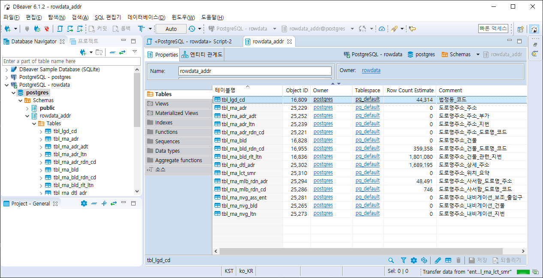Sort by Row Count Estimate column header
The width and height of the screenshot is (543, 278).
click(410, 91)
